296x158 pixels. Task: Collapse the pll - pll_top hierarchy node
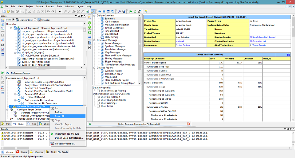click(15, 53)
